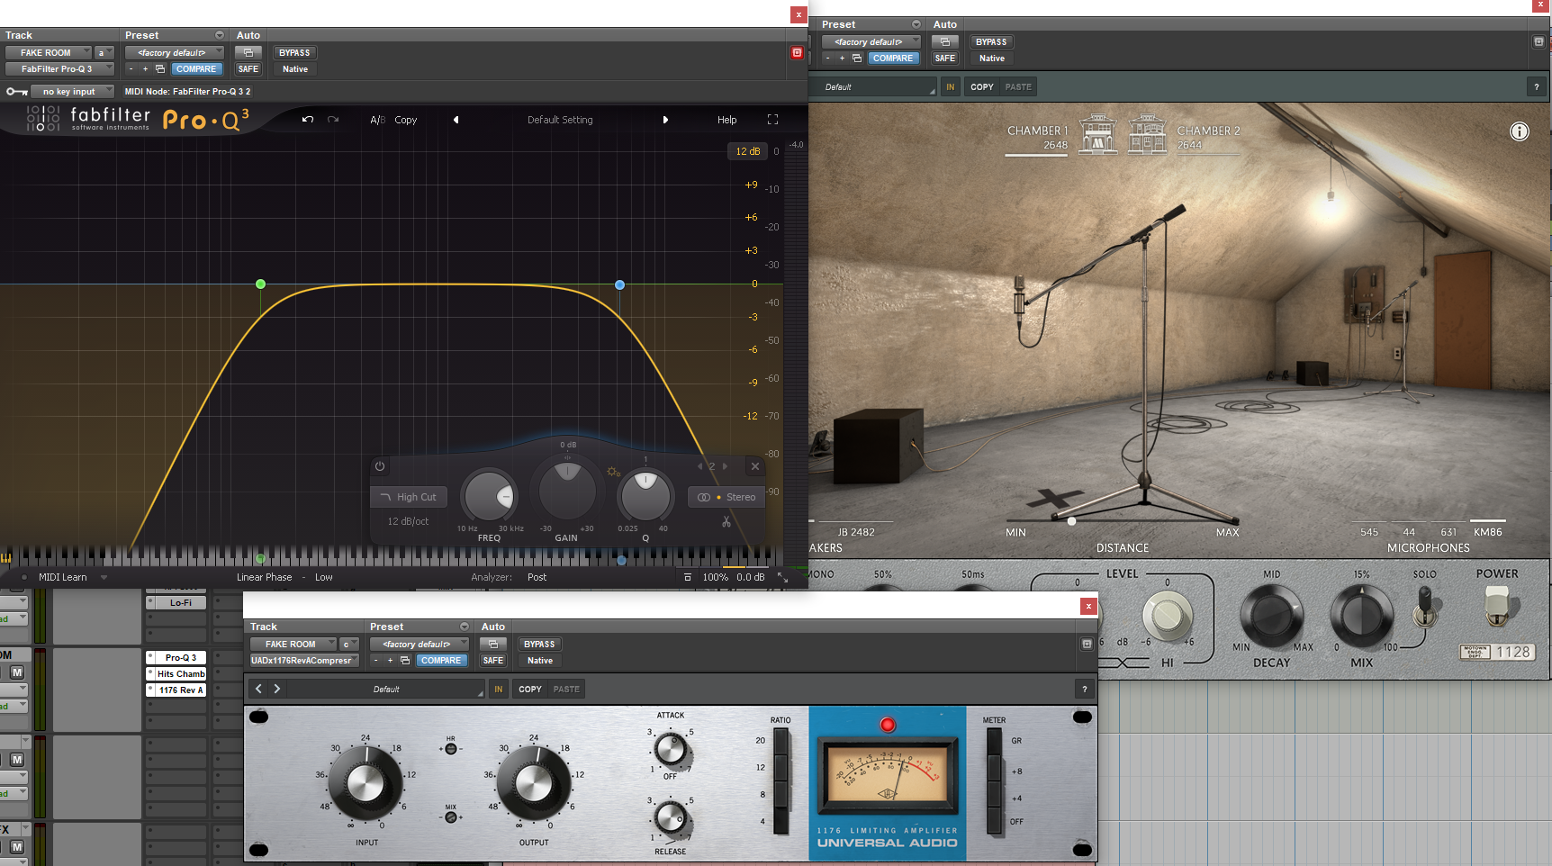Screen dimensions: 1552x866
Task: Select next band with right arrow
Action: [725, 466]
